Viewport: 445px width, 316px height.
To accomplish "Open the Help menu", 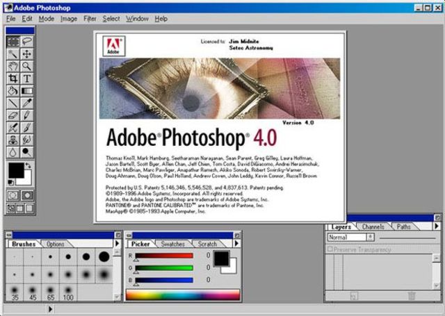I will pyautogui.click(x=161, y=19).
